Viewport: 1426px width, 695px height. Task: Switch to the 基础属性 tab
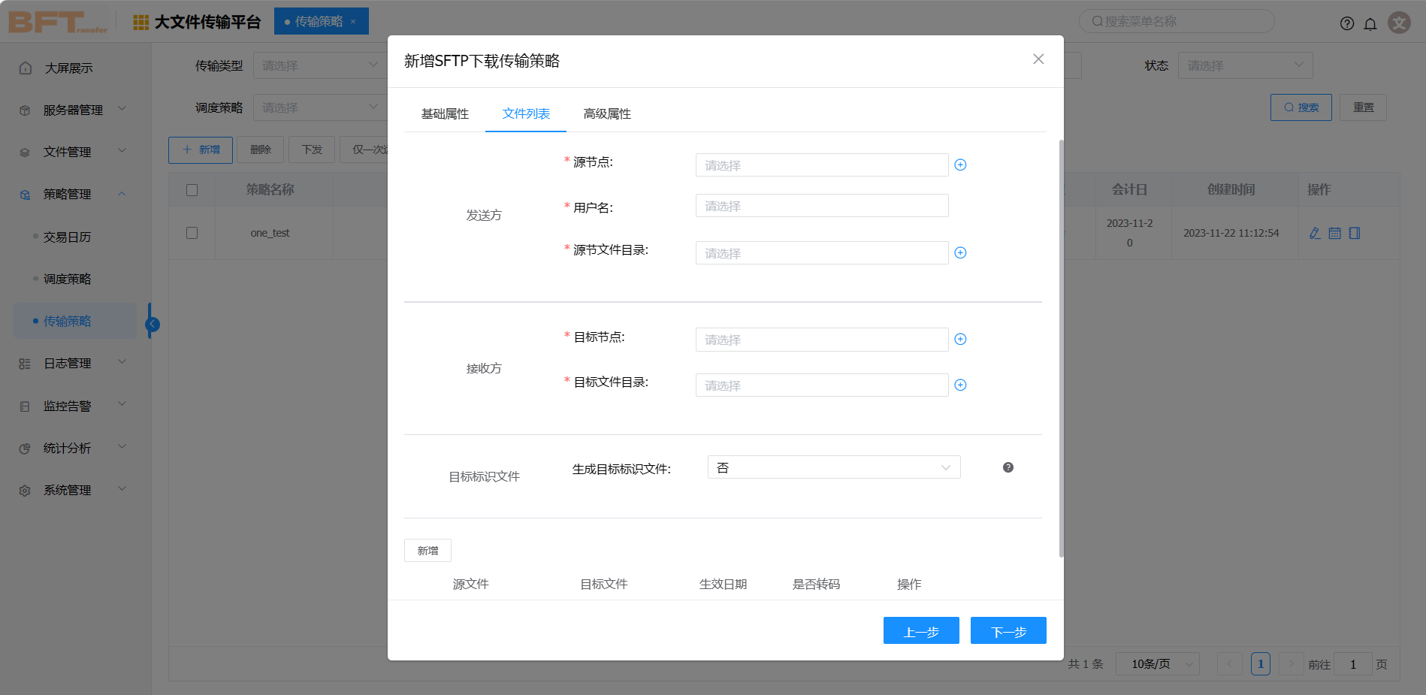[x=445, y=114]
